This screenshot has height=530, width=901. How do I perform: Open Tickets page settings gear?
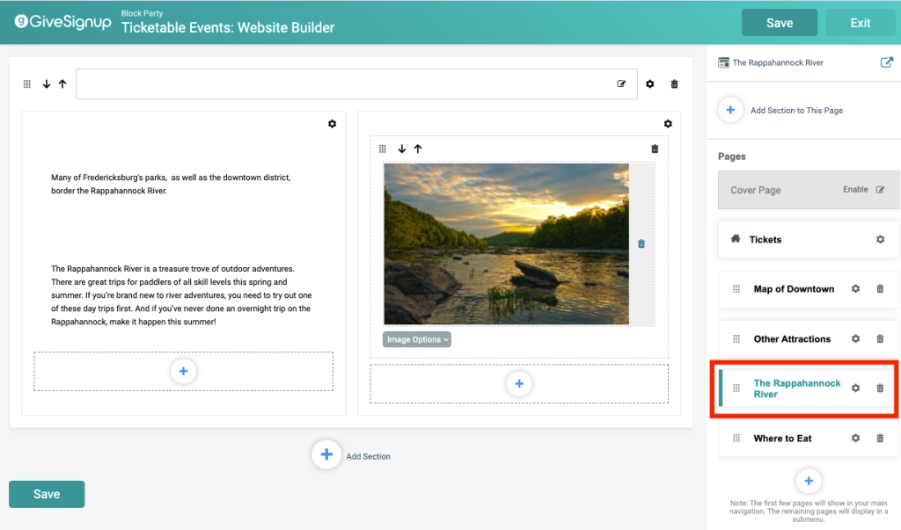tap(880, 239)
